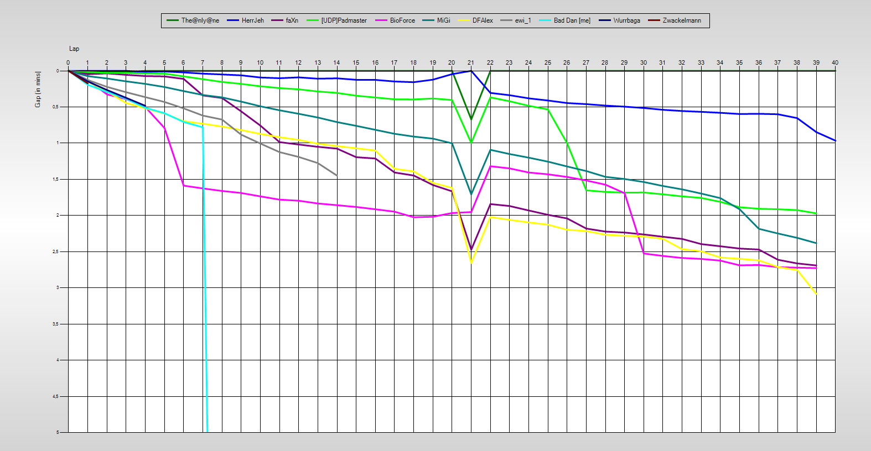The image size is (871, 451).
Task: Click the Zwackelmann legend label
Action: point(682,20)
